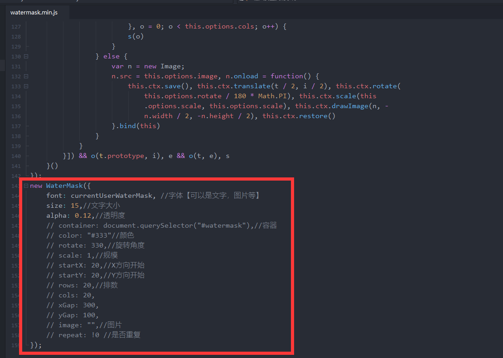Image resolution: width=503 pixels, height=358 pixels.
Task: Click line number 134 in the gutter
Action: tap(16, 96)
